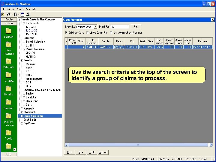Screen dimensions: 216x162
Task: Click the Claim Amount column header
Action: click(159, 41)
